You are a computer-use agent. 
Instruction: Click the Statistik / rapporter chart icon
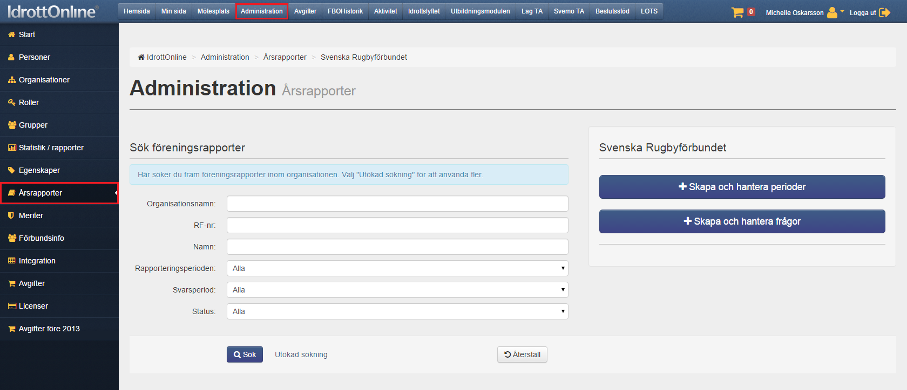pos(12,148)
